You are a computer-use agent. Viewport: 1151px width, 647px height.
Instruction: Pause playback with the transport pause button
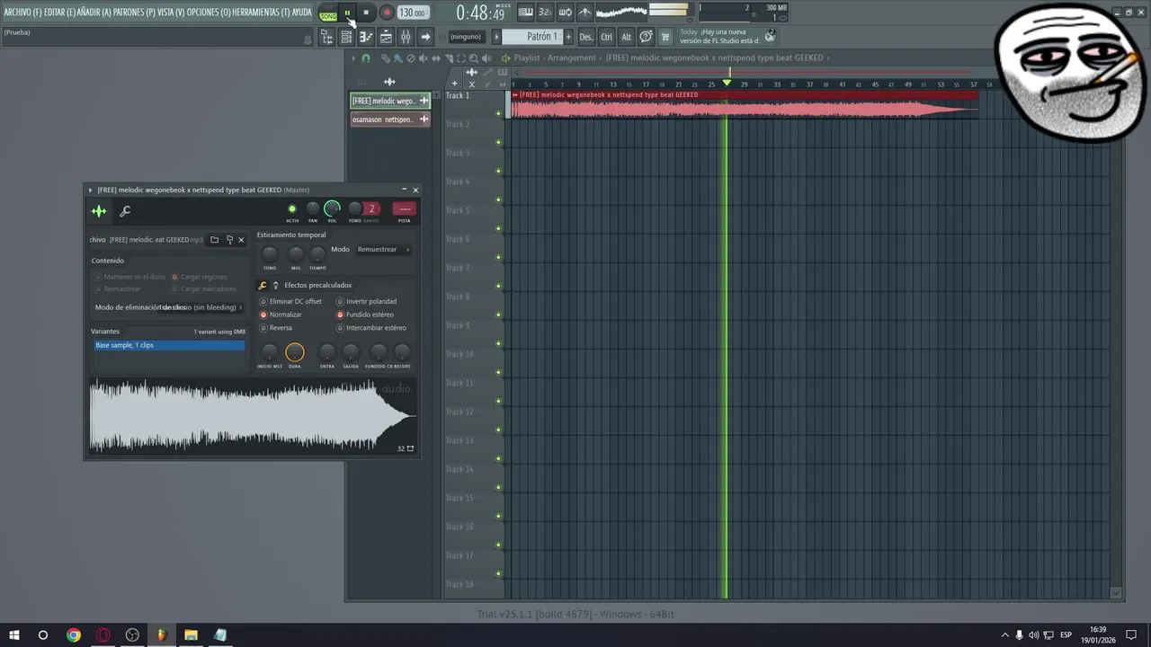(347, 13)
